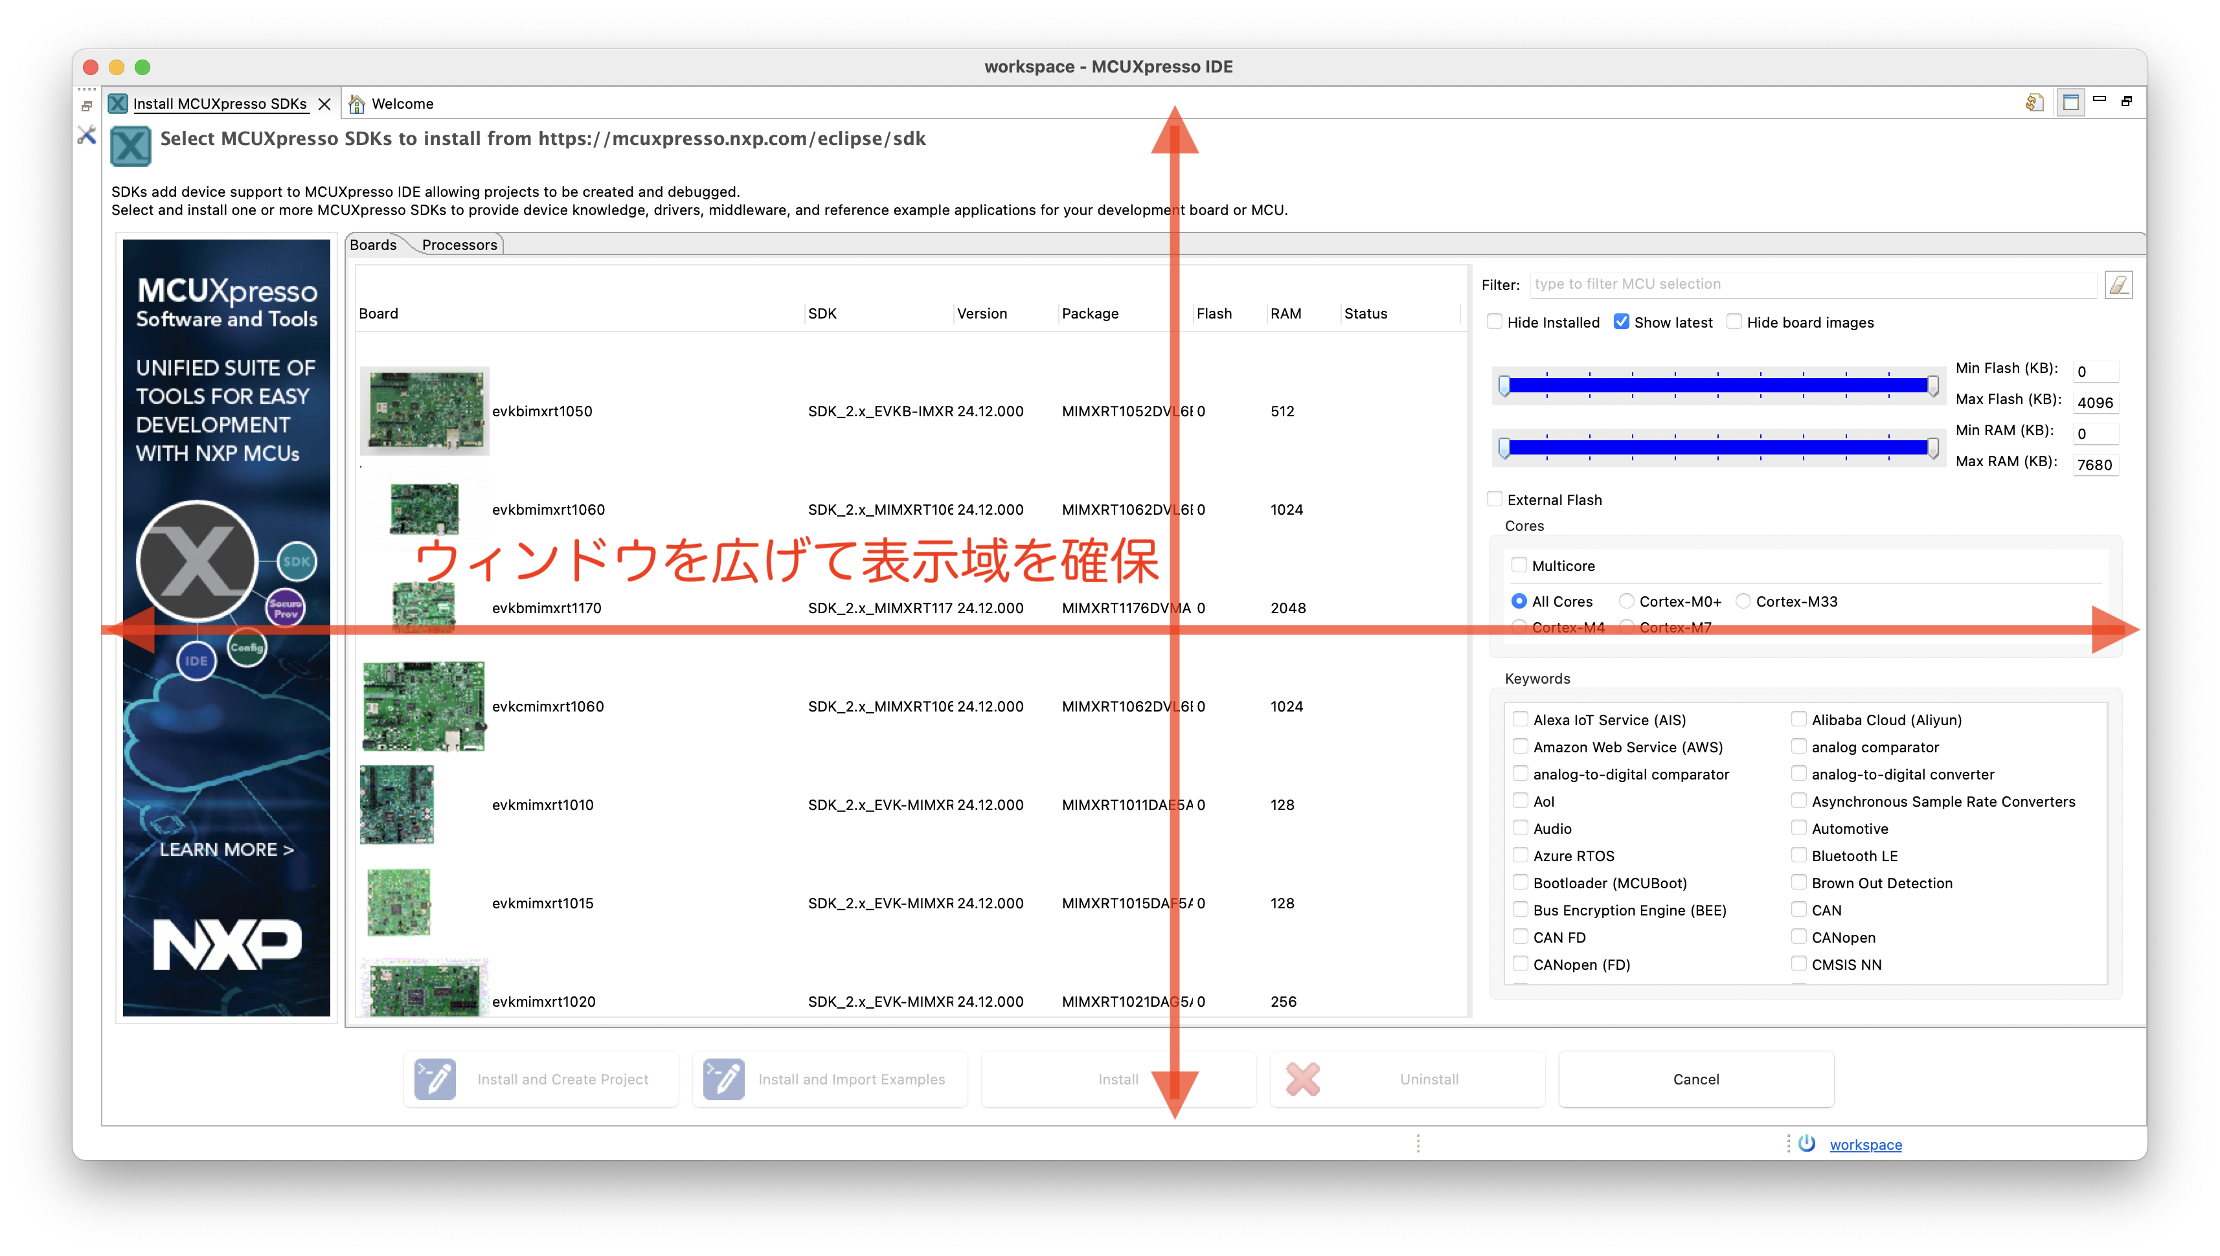2220x1256 pixels.
Task: Select the Cortex-M0+ radio button
Action: click(x=1626, y=600)
